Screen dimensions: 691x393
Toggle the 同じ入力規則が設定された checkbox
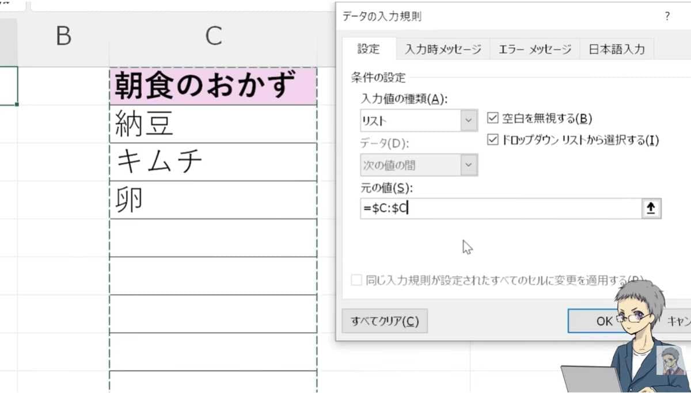(355, 281)
